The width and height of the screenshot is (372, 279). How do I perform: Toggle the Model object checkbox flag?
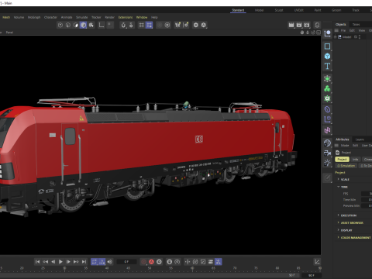[356, 37]
